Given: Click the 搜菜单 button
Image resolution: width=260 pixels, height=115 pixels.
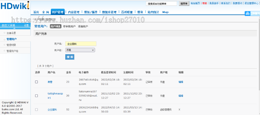Looking at the screenshot, I should coord(184,3).
